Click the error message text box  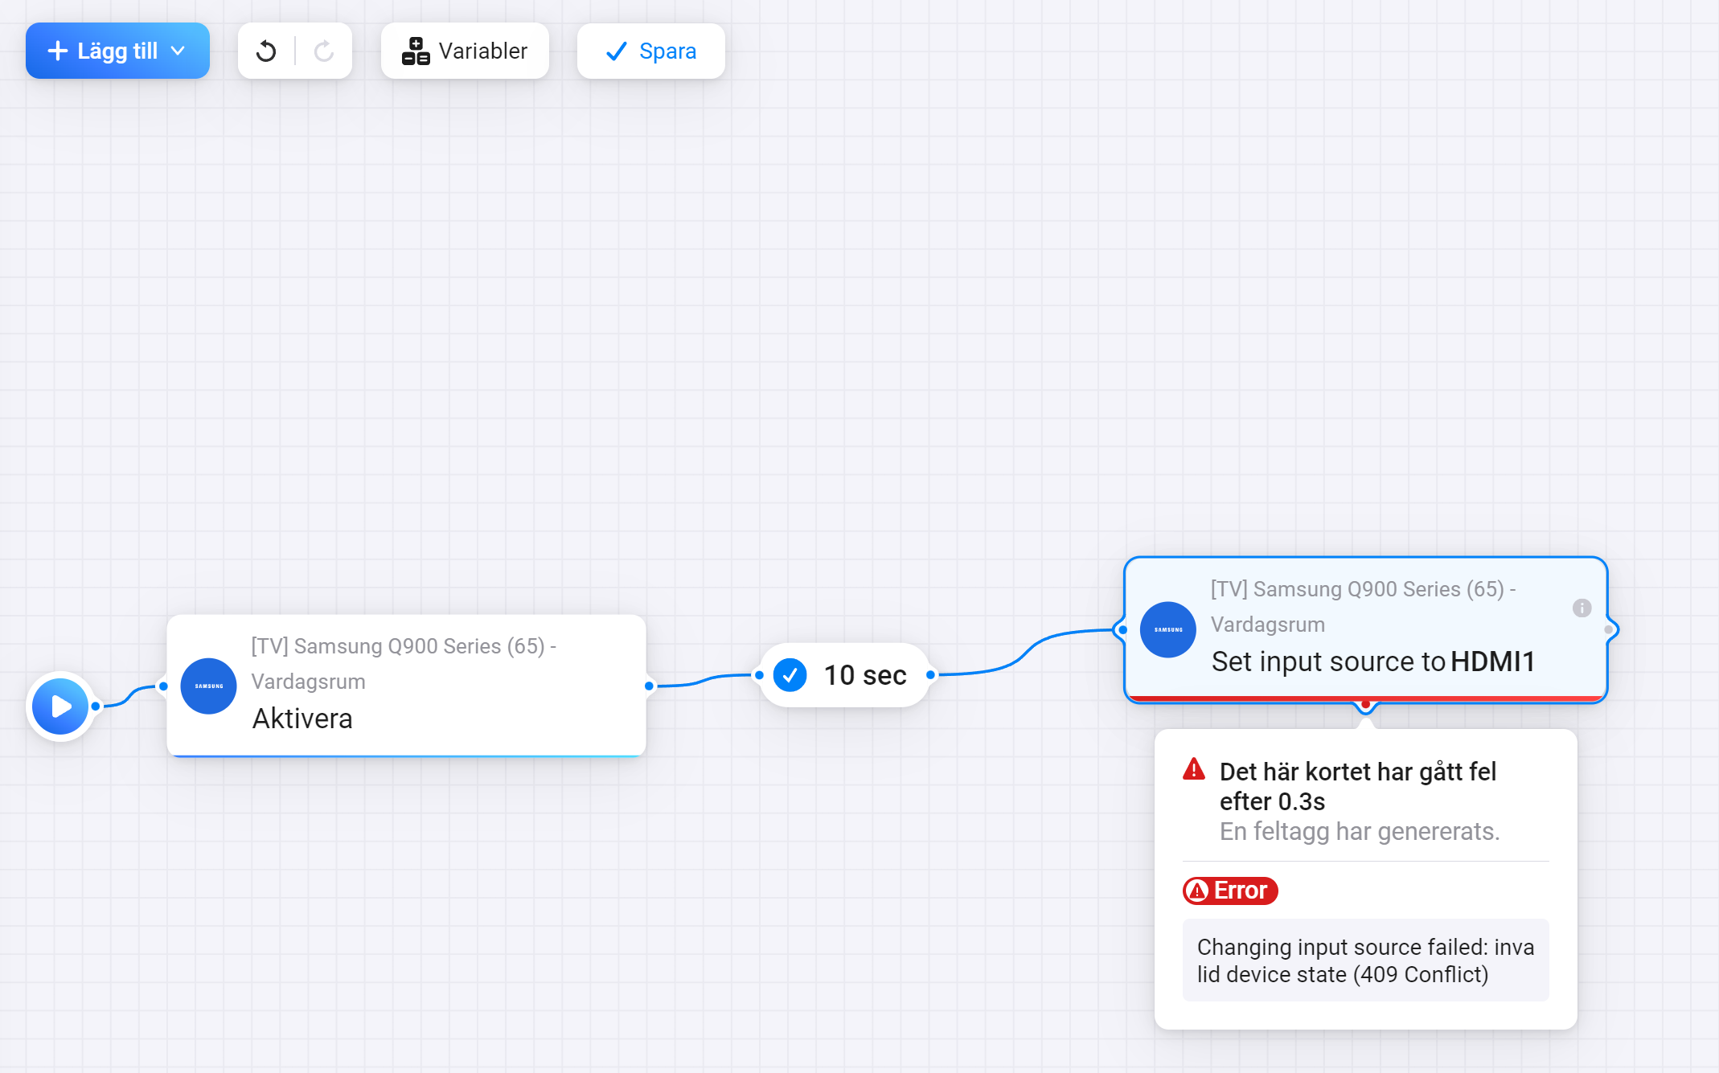(x=1365, y=960)
